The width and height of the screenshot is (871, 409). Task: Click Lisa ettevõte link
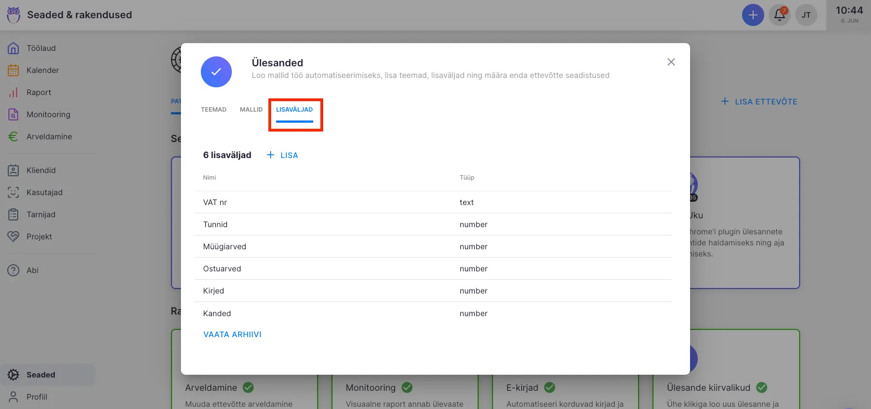tap(759, 102)
